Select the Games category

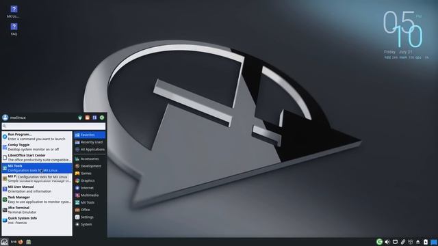pyautogui.click(x=90, y=174)
